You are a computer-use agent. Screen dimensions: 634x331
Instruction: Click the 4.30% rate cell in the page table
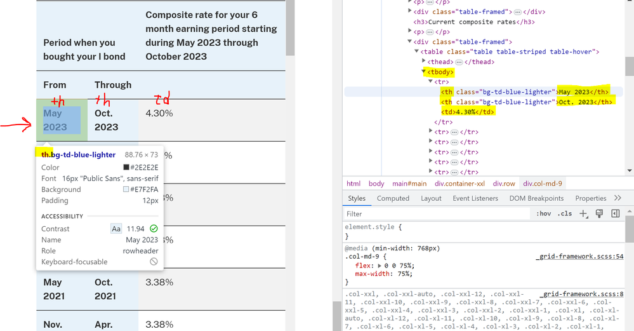click(x=212, y=120)
